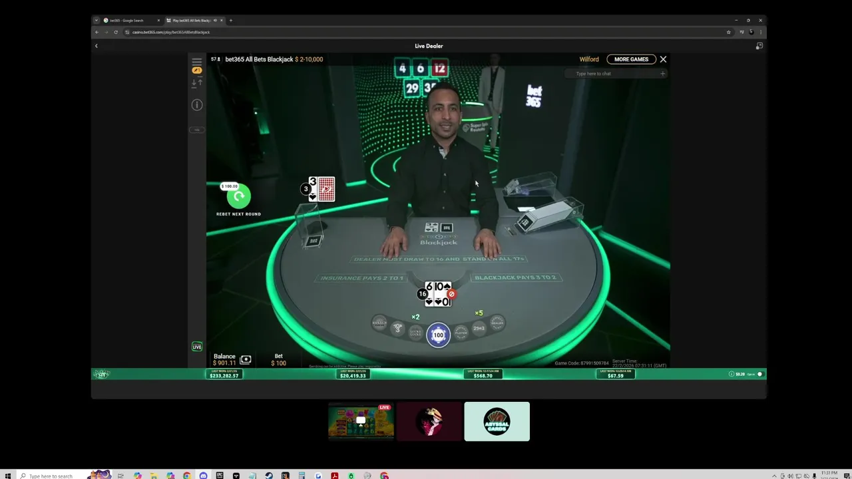852x479 pixels.
Task: Click the pop-out icon in Live Dealer header
Action: click(x=759, y=46)
